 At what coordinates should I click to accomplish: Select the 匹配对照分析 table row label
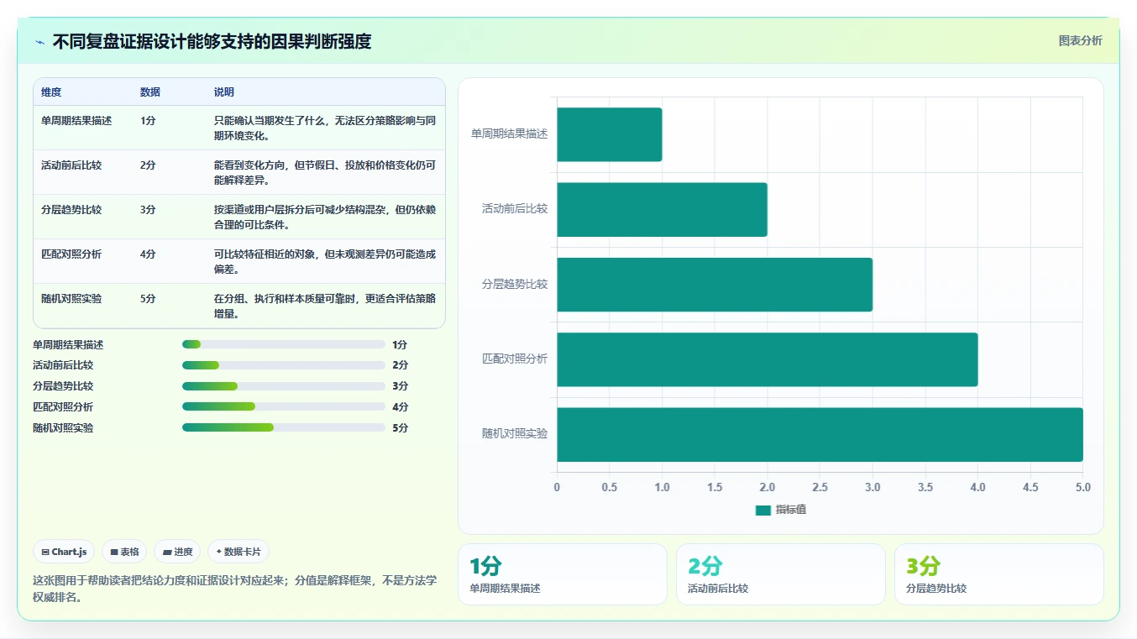click(x=71, y=254)
